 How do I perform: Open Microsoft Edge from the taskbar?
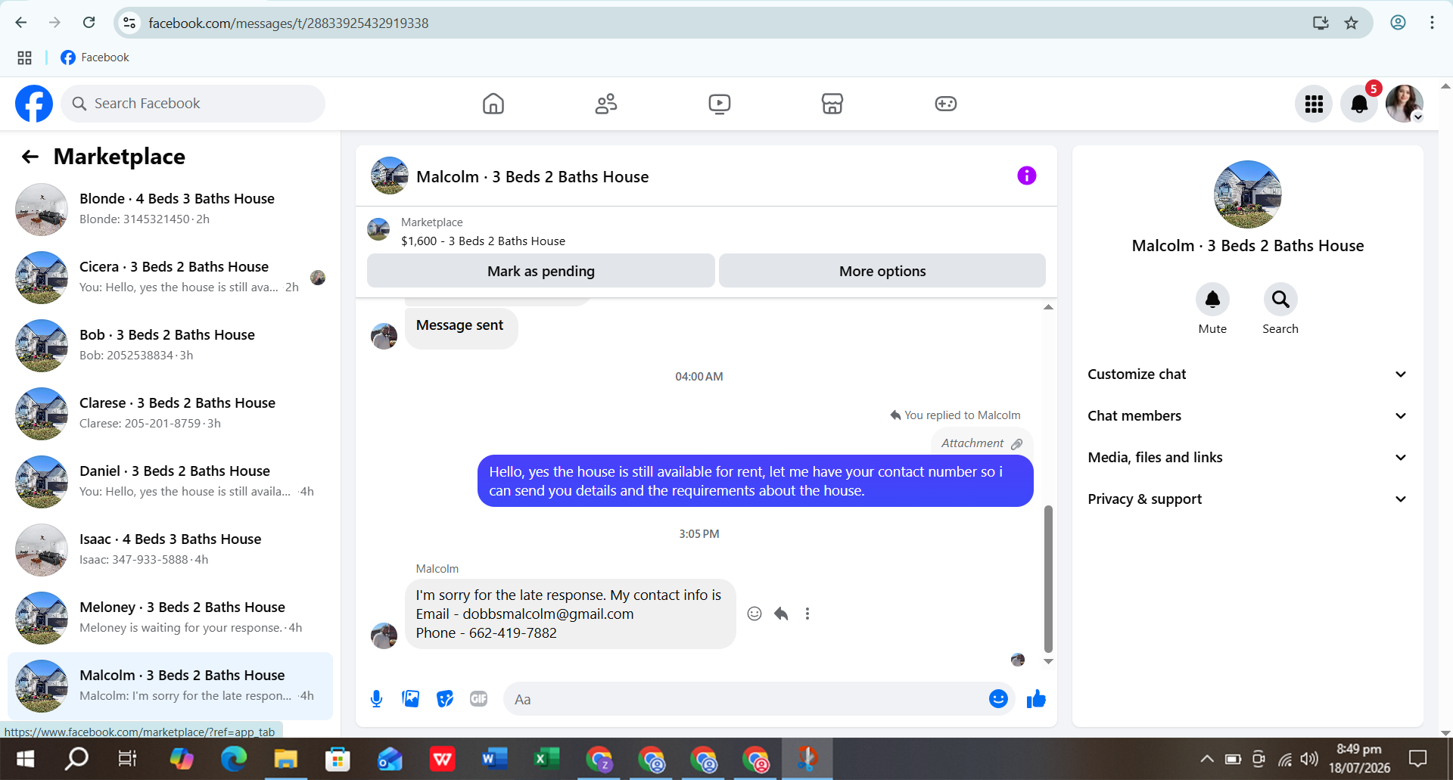coord(233,758)
